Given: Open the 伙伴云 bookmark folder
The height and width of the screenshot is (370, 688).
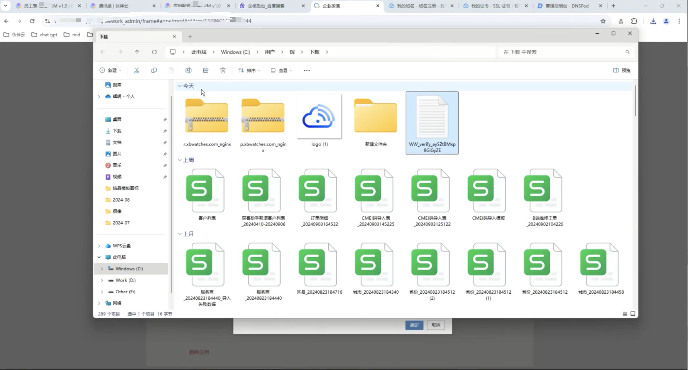Looking at the screenshot, I should click(x=14, y=35).
